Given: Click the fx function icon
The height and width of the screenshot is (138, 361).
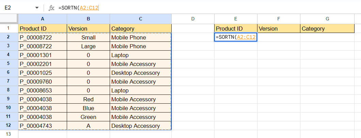Looking at the screenshot, I should pyautogui.click(x=52, y=7).
